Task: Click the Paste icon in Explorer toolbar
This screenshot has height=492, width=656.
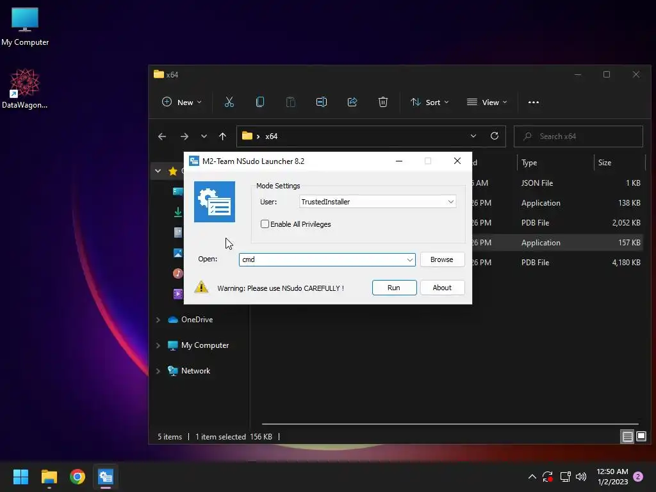Action: (x=290, y=102)
